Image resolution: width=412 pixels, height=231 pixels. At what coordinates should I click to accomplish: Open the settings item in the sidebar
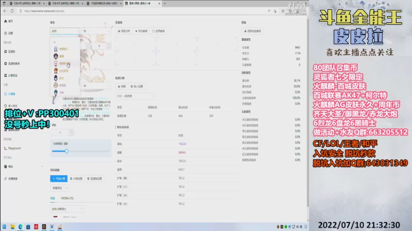point(9,33)
